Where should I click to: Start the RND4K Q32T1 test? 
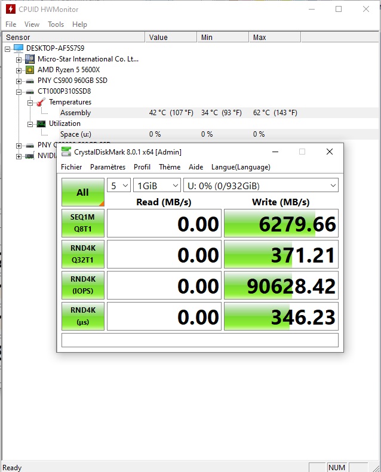tap(82, 255)
